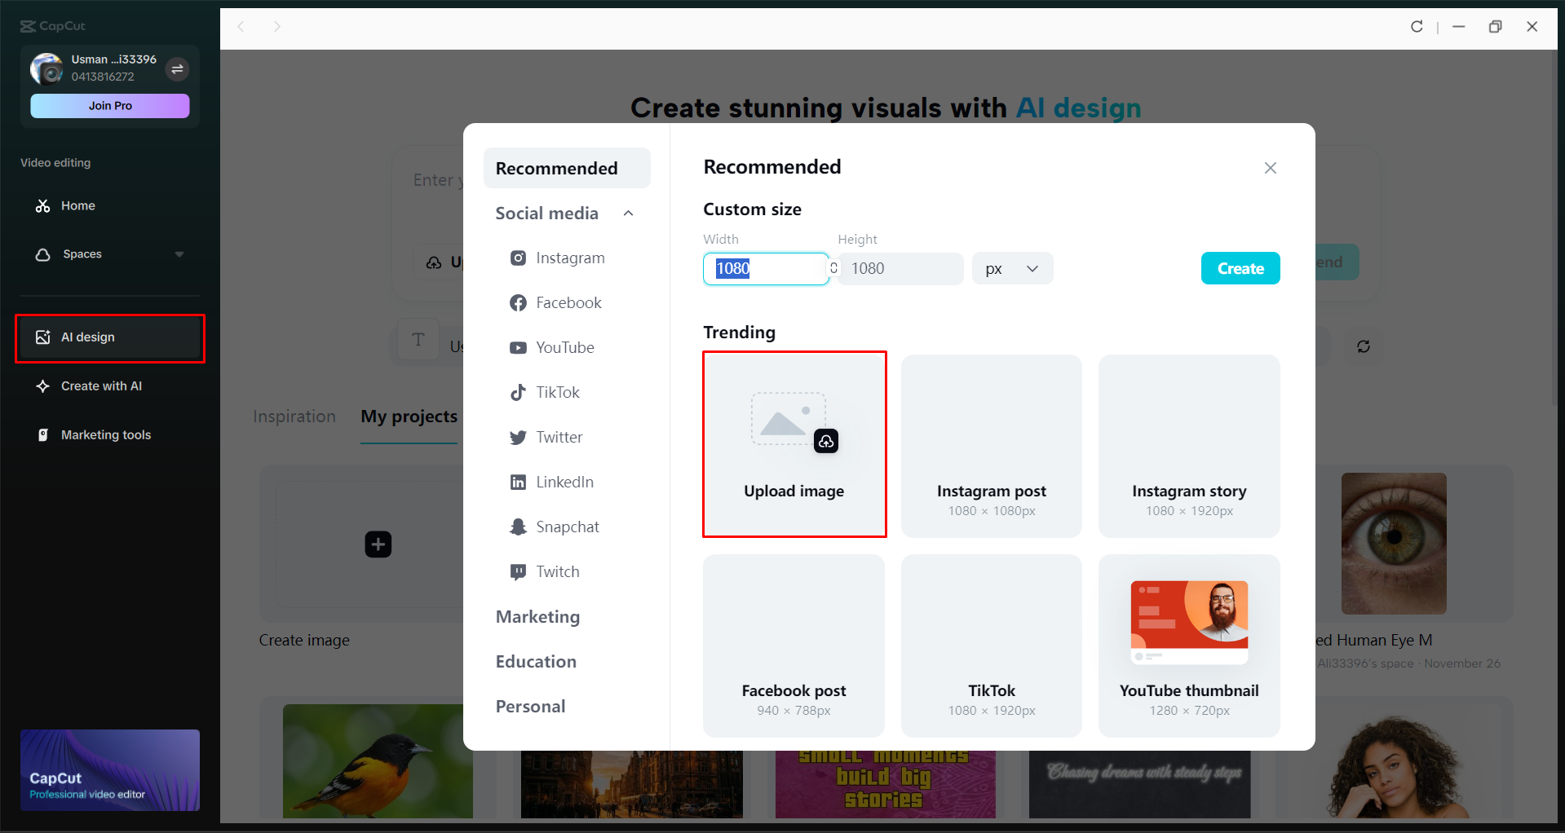1565x833 pixels.
Task: Open the curly-haired woman project thumbnail
Action: click(1395, 766)
